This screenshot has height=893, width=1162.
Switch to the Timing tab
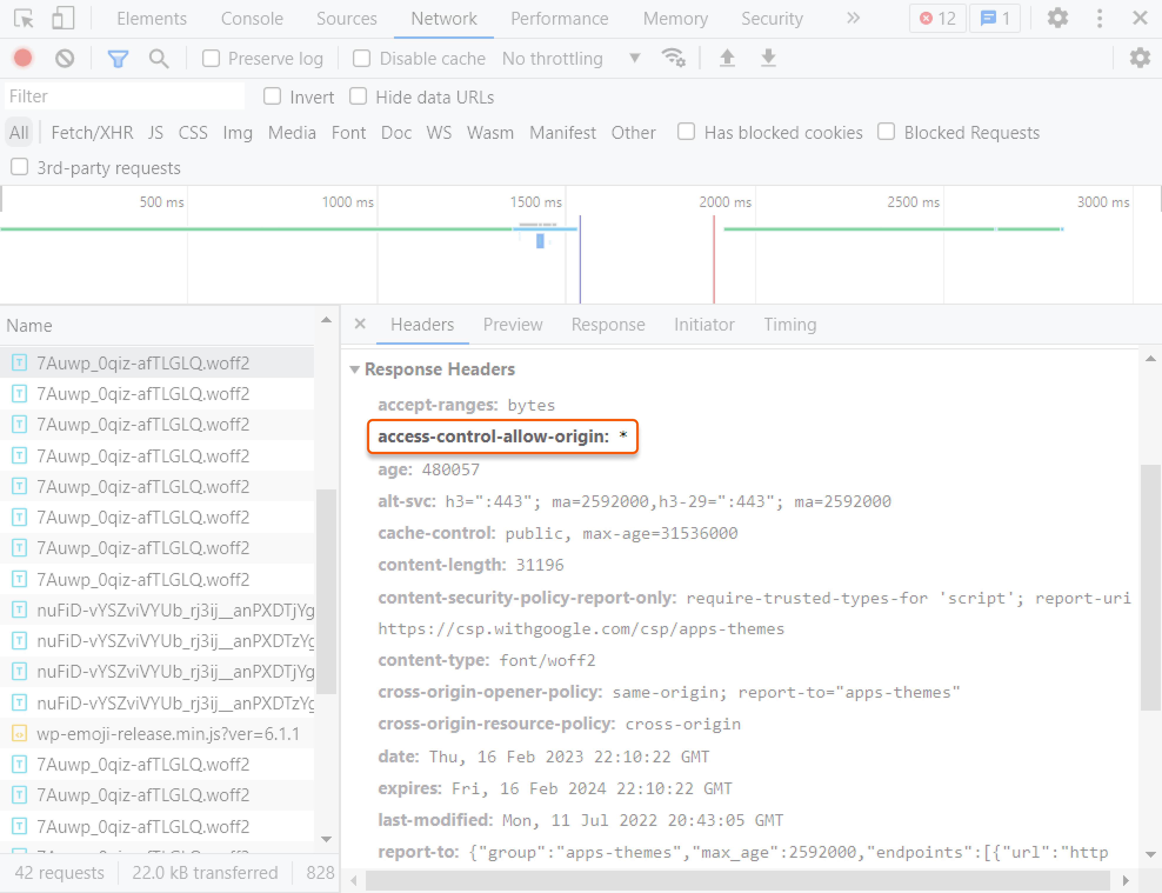(x=789, y=324)
